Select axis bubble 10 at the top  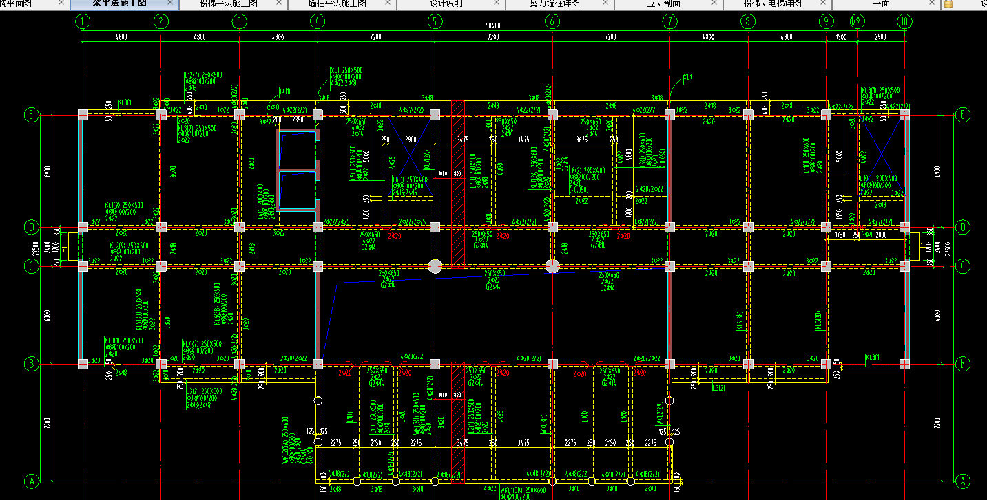tap(904, 21)
